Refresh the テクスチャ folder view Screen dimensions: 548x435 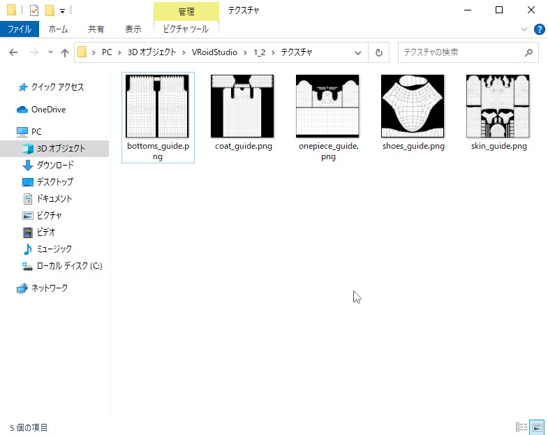[379, 53]
